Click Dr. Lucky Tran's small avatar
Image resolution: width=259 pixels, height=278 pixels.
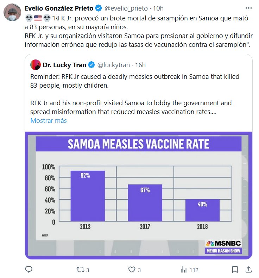coord(35,65)
